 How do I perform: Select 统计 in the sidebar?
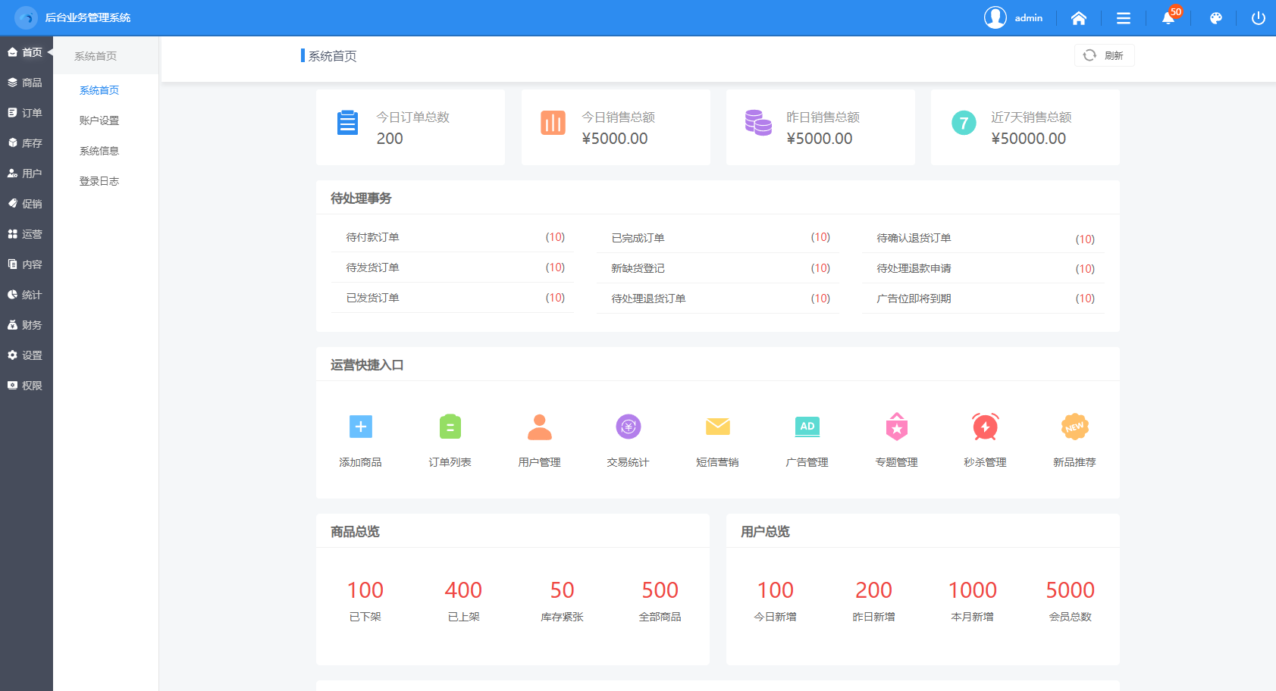coord(26,295)
